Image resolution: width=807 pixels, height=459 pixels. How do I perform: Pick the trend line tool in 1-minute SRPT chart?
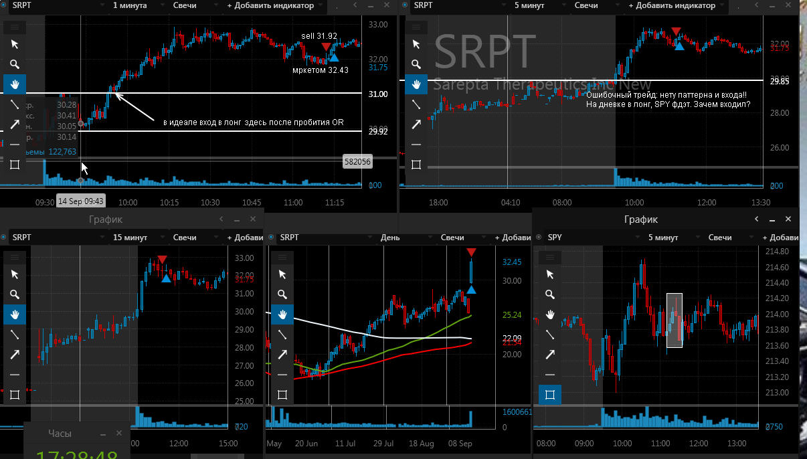click(15, 104)
